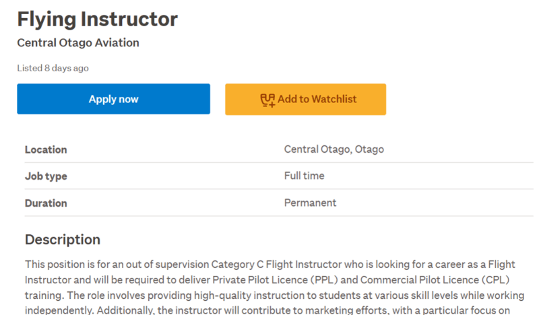Click the Permanent duration value

[x=310, y=203]
